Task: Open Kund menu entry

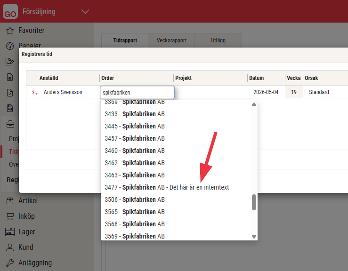Action: pos(26,247)
